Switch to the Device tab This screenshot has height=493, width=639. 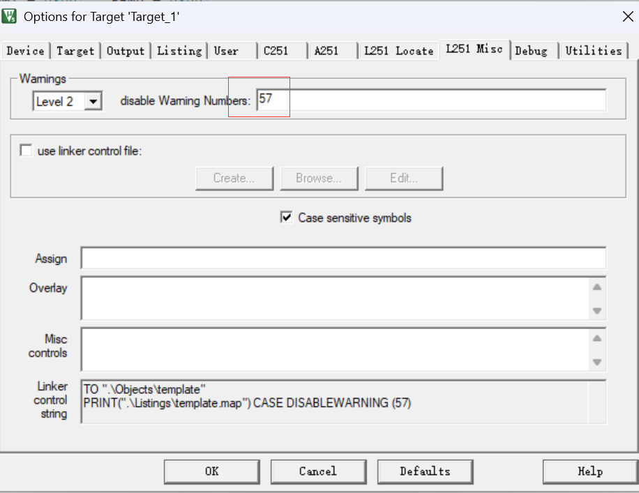point(25,51)
